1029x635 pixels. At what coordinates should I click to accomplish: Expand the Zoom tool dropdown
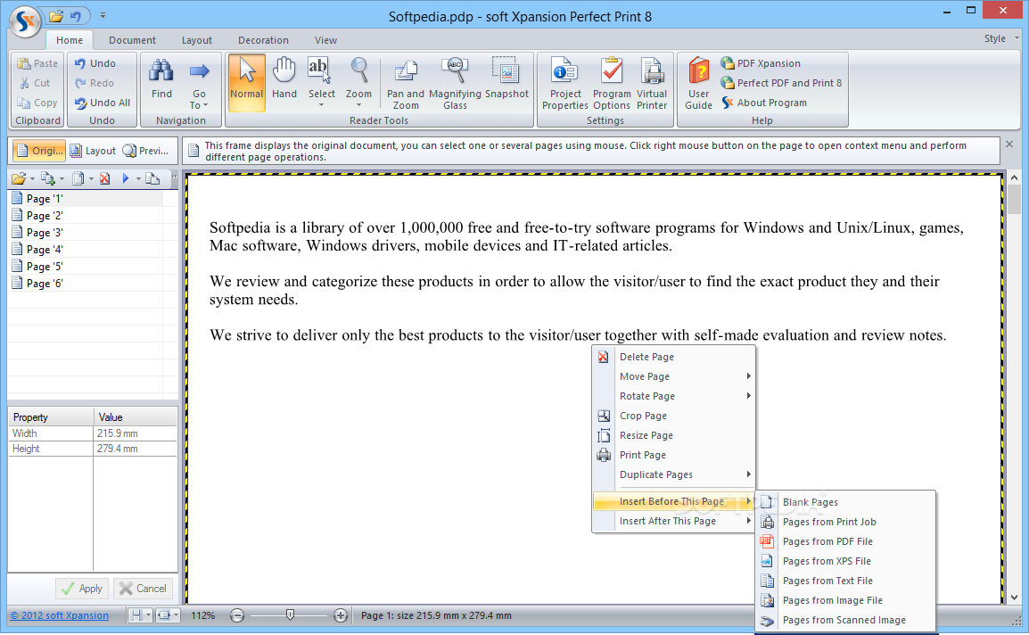[x=358, y=104]
